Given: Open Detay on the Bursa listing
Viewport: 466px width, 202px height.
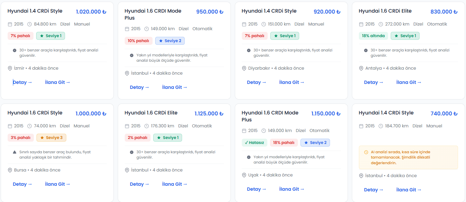Looking at the screenshot, I should pyautogui.click(x=23, y=184).
